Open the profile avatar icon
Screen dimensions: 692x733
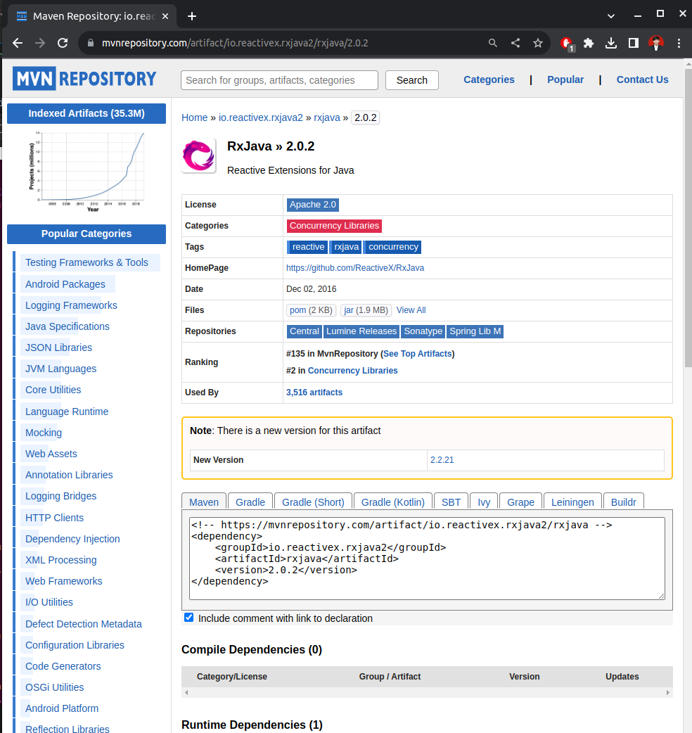click(656, 43)
